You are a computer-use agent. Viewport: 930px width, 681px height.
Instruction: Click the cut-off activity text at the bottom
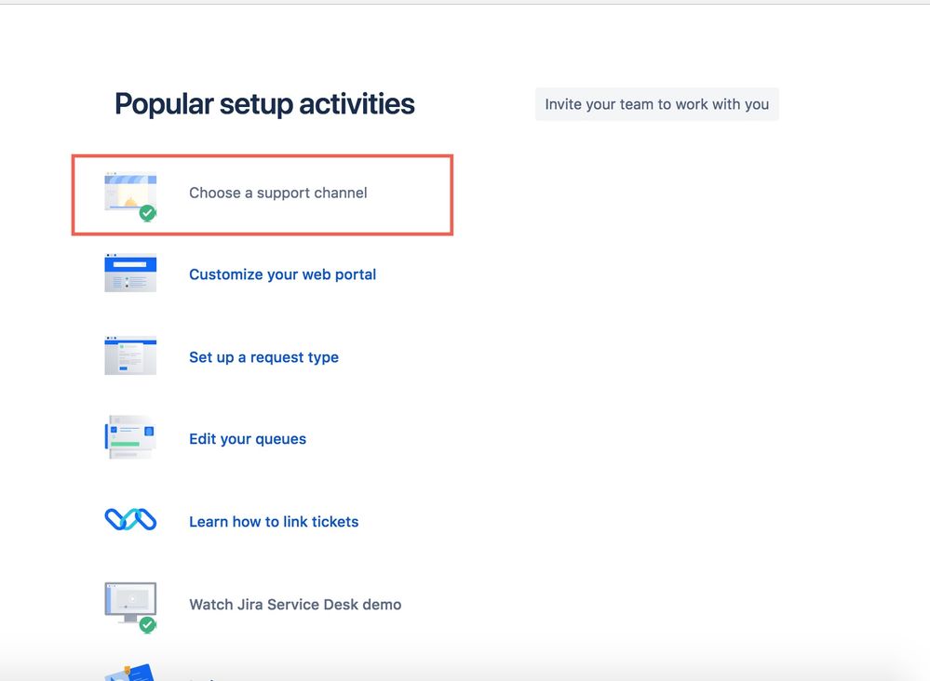click(202, 679)
